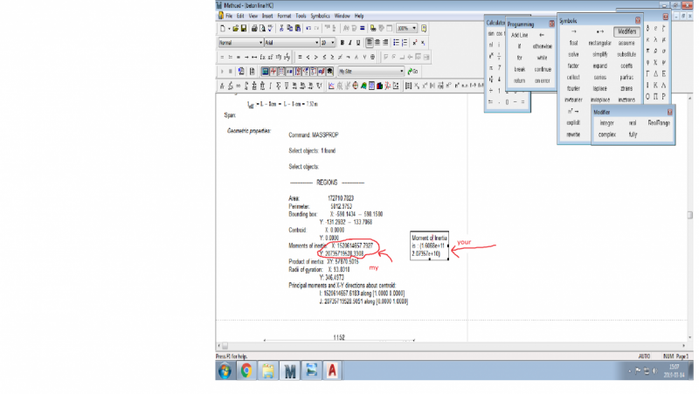Open the Greek symbol toolbar icon

[322, 72]
